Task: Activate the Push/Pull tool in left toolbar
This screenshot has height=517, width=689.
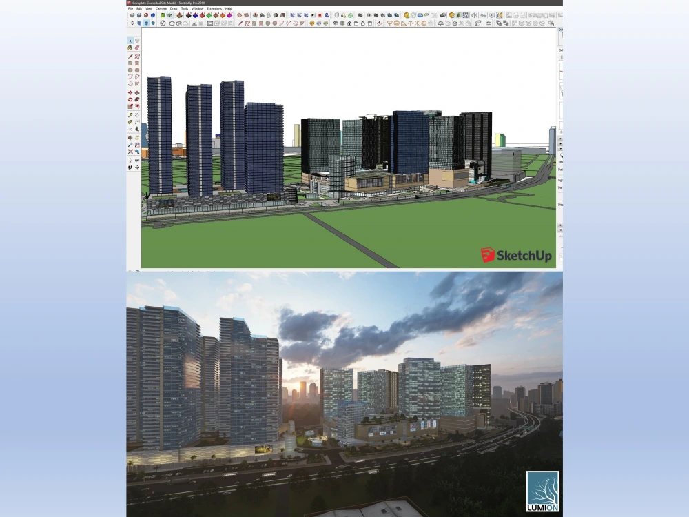Action: (x=137, y=92)
